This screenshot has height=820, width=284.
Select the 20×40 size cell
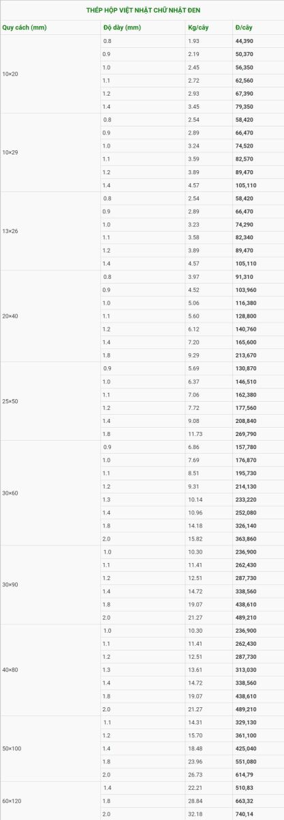pos(50,316)
